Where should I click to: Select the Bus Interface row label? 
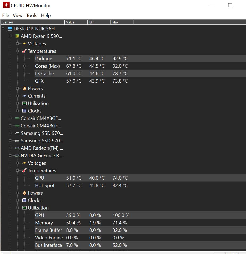pyautogui.click(x=48, y=245)
